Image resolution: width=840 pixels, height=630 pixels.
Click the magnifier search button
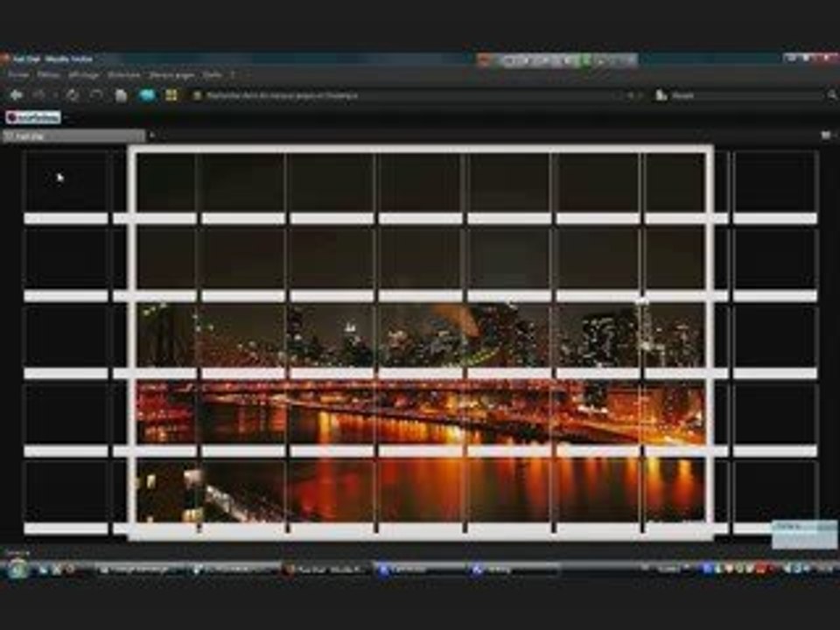tap(832, 95)
